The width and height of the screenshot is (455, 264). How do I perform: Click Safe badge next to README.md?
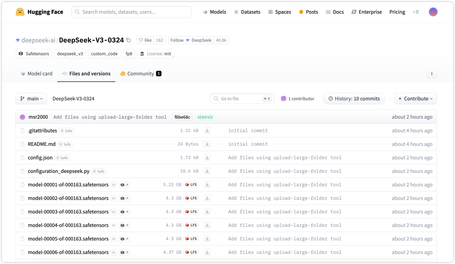[x=65, y=144]
